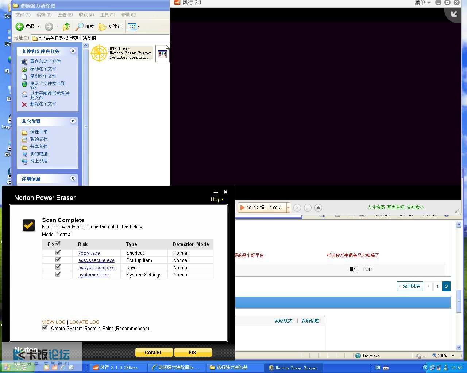Open 信任目录 folder in Other Places
467x373 pixels.
tap(39, 132)
